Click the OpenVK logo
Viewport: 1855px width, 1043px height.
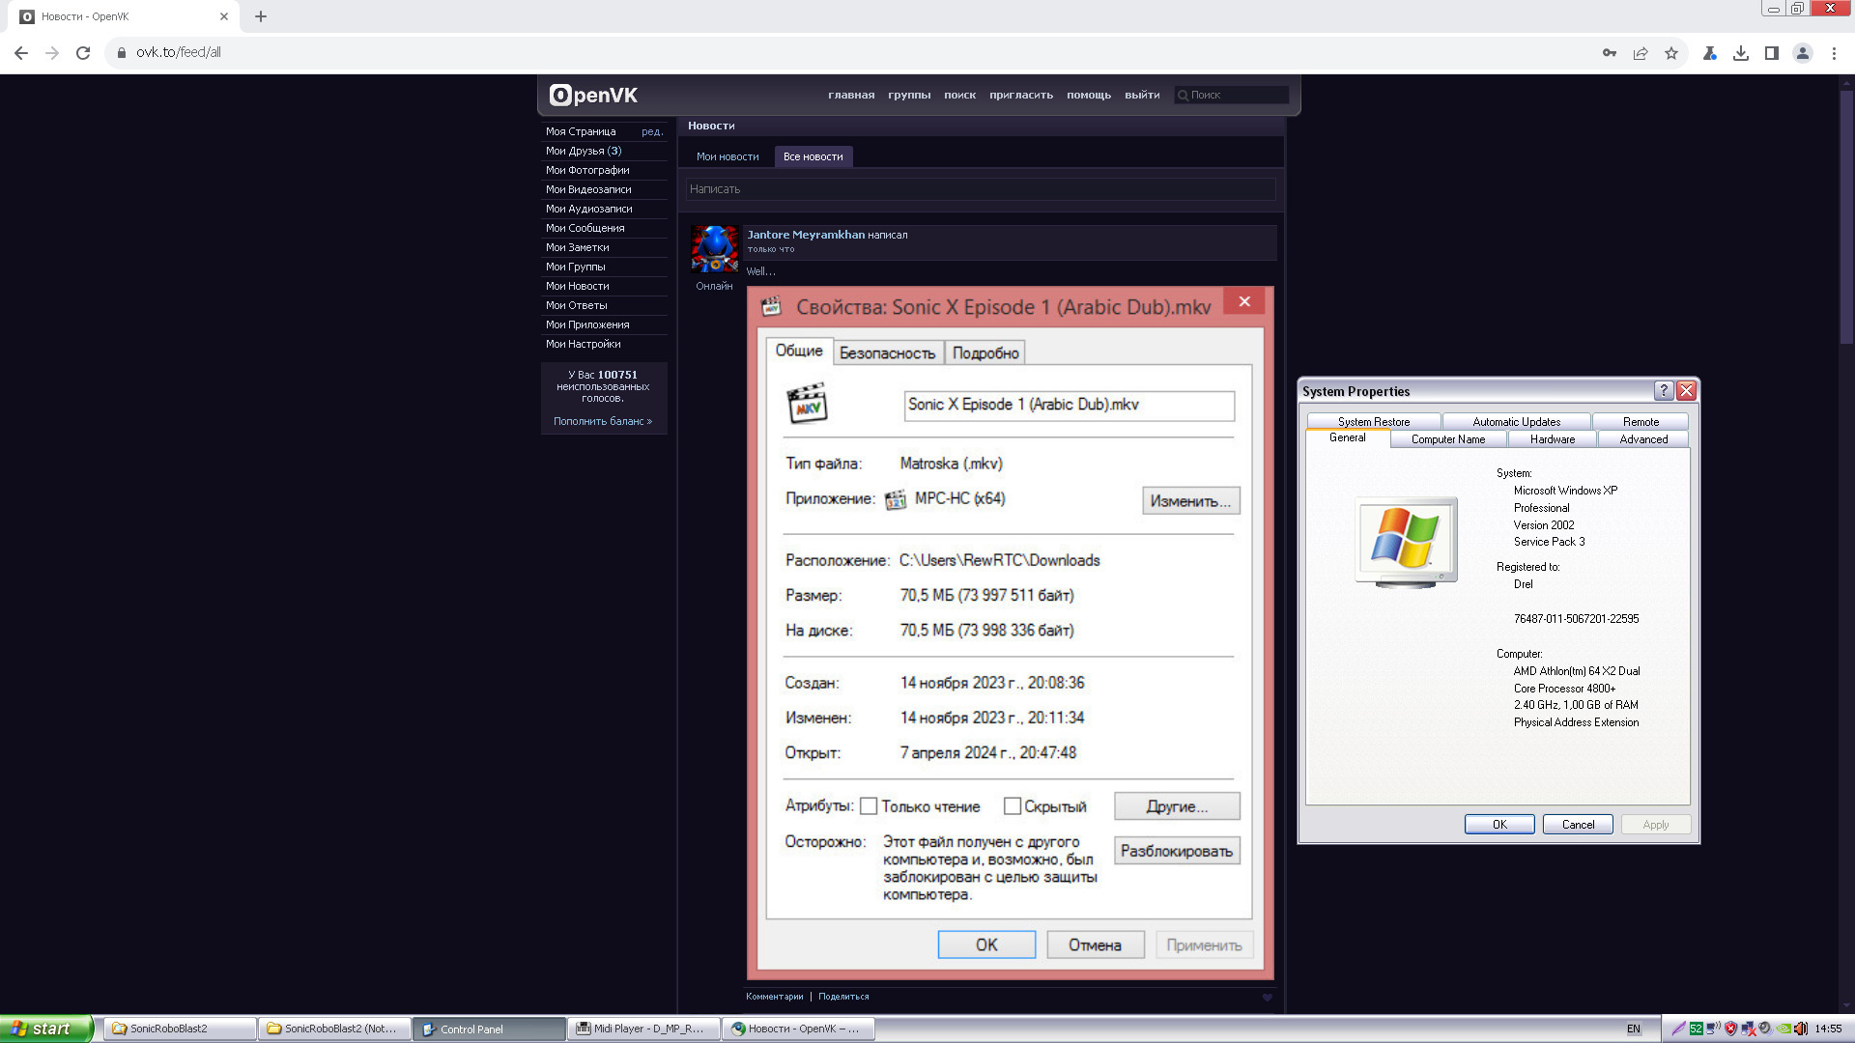593,95
